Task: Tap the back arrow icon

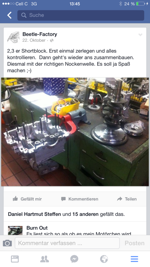Action: click(x=9, y=15)
